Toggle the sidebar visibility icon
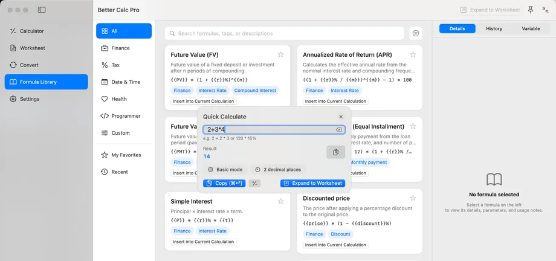 (42, 10)
